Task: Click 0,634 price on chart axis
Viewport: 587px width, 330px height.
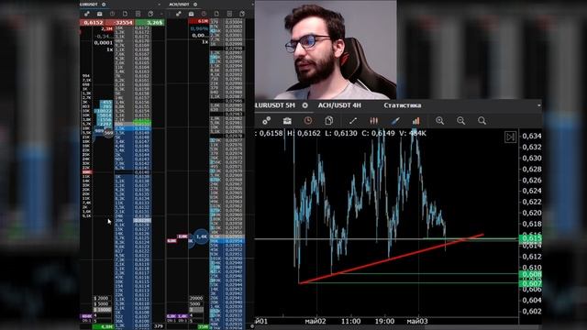Action: (x=532, y=136)
